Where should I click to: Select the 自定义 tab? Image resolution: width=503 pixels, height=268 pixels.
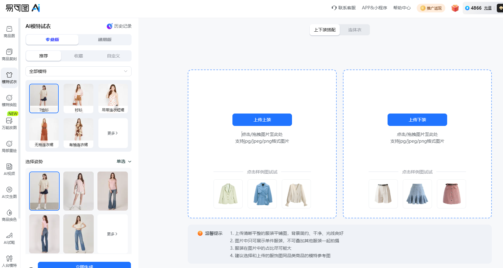point(113,56)
